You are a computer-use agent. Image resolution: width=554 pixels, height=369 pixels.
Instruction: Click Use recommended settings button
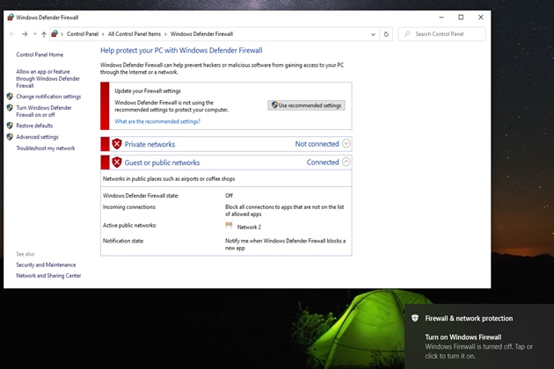point(306,105)
